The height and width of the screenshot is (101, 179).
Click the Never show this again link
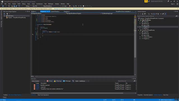[x=78, y=9]
